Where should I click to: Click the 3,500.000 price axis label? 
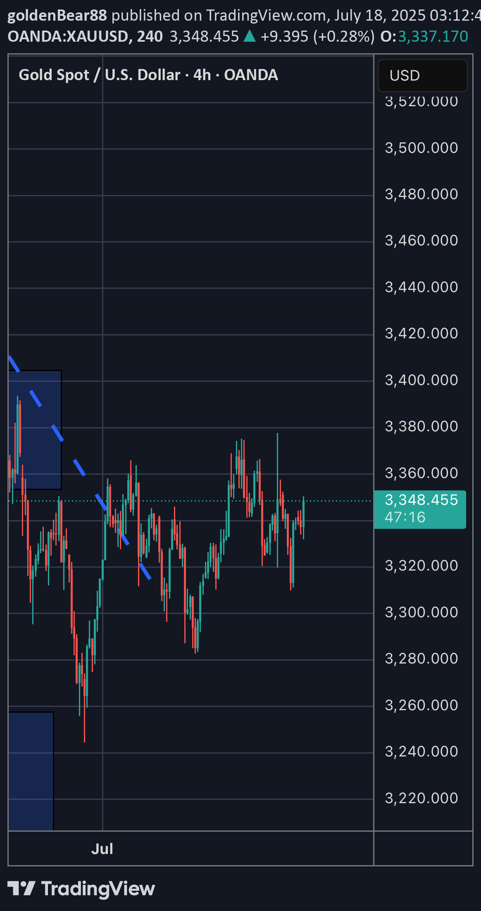[421, 147]
